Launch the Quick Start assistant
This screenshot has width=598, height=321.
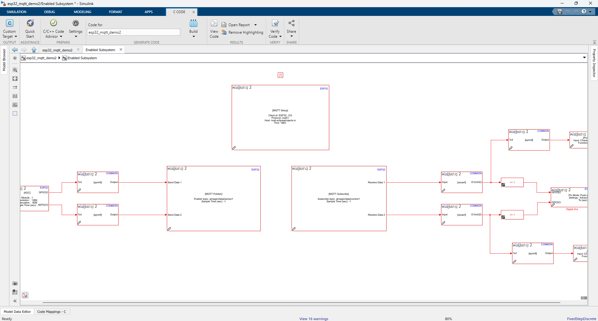coord(30,28)
